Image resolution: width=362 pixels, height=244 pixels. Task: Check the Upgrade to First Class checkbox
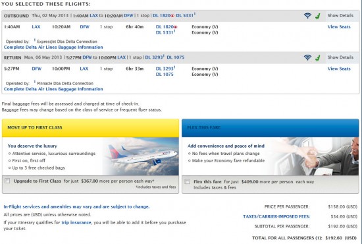7,181
